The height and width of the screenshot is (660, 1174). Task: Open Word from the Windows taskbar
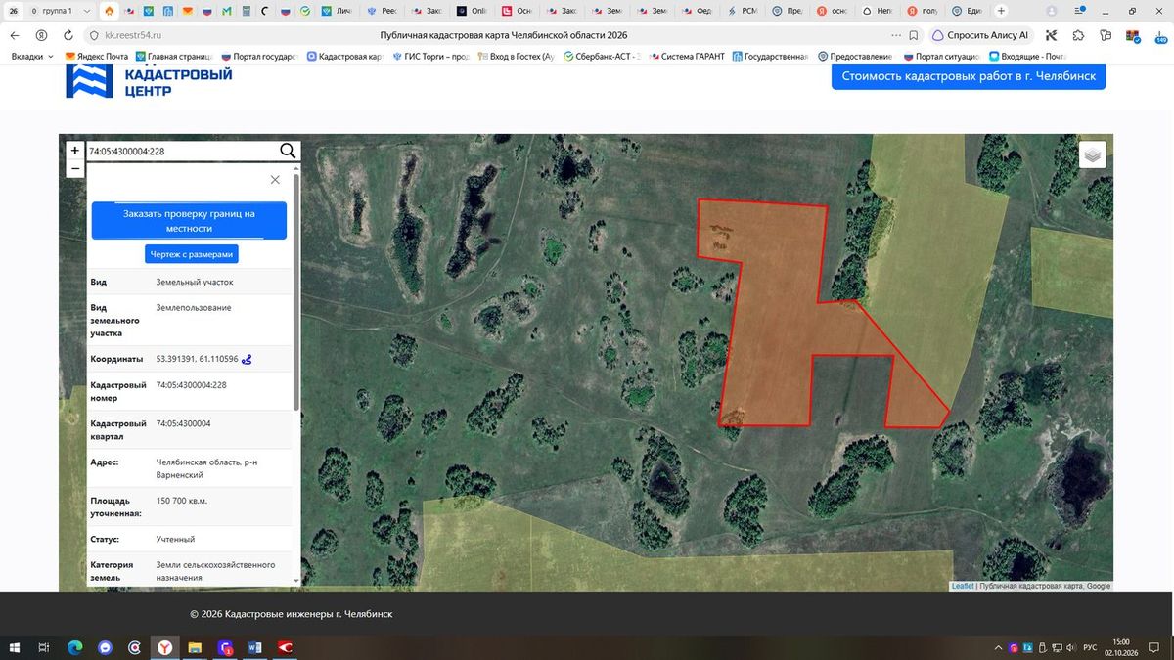255,647
